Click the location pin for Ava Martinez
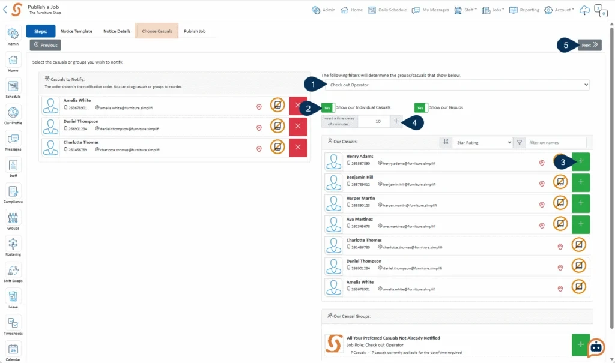The width and height of the screenshot is (615, 363). [x=542, y=226]
